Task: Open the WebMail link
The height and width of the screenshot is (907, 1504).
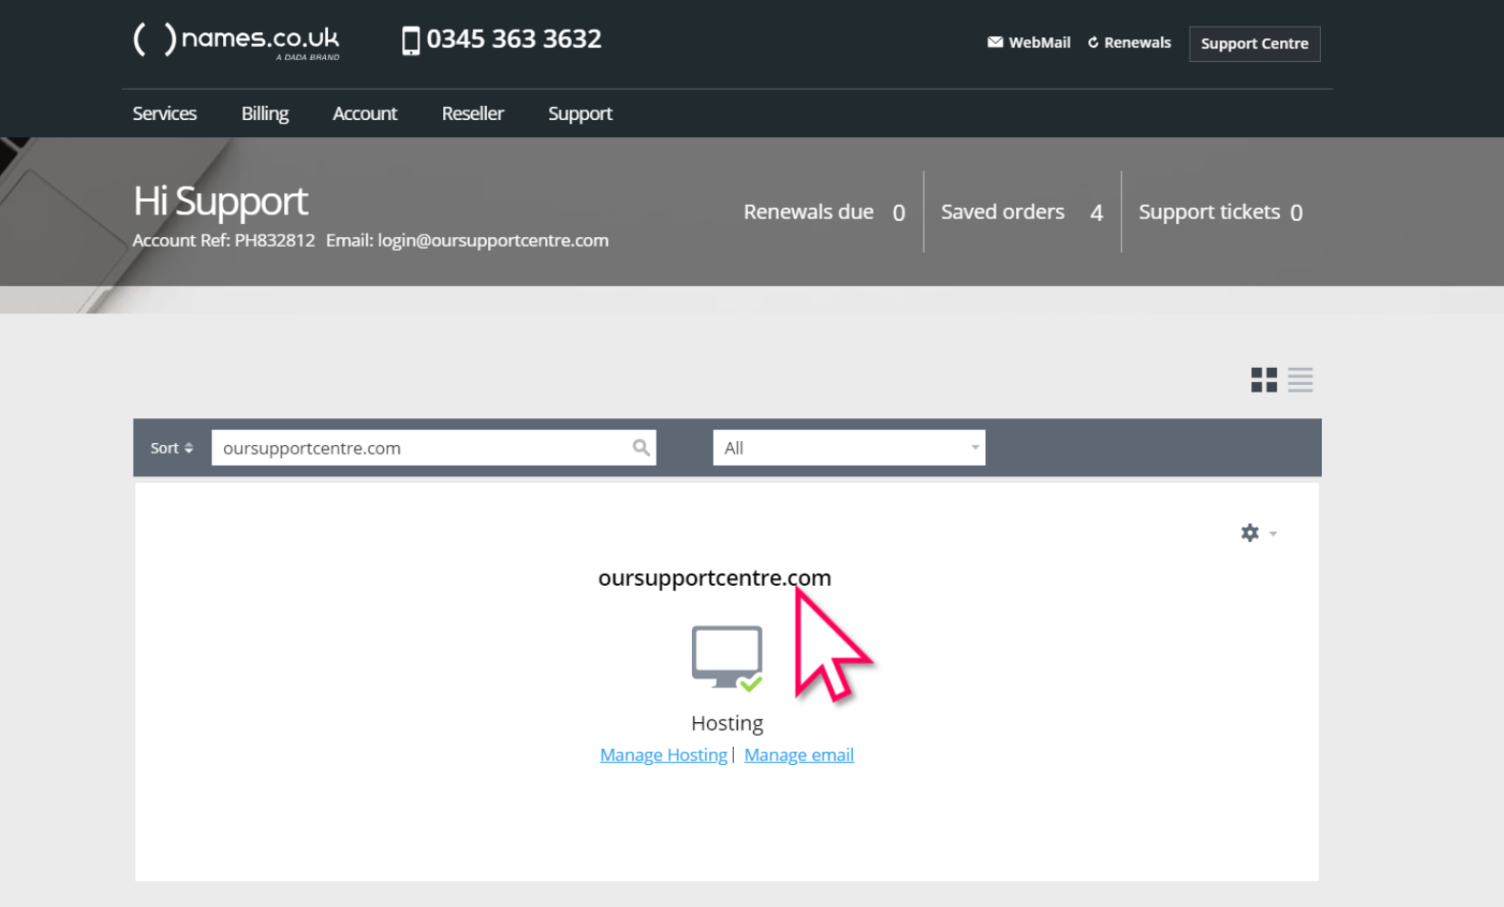Action: point(1039,43)
